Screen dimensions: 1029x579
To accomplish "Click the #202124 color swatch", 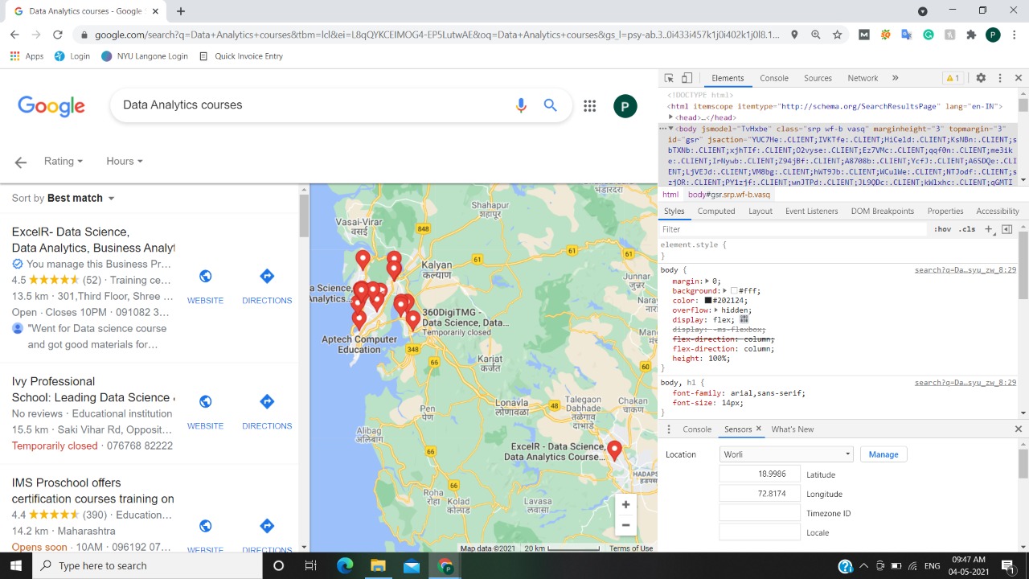I will point(708,301).
